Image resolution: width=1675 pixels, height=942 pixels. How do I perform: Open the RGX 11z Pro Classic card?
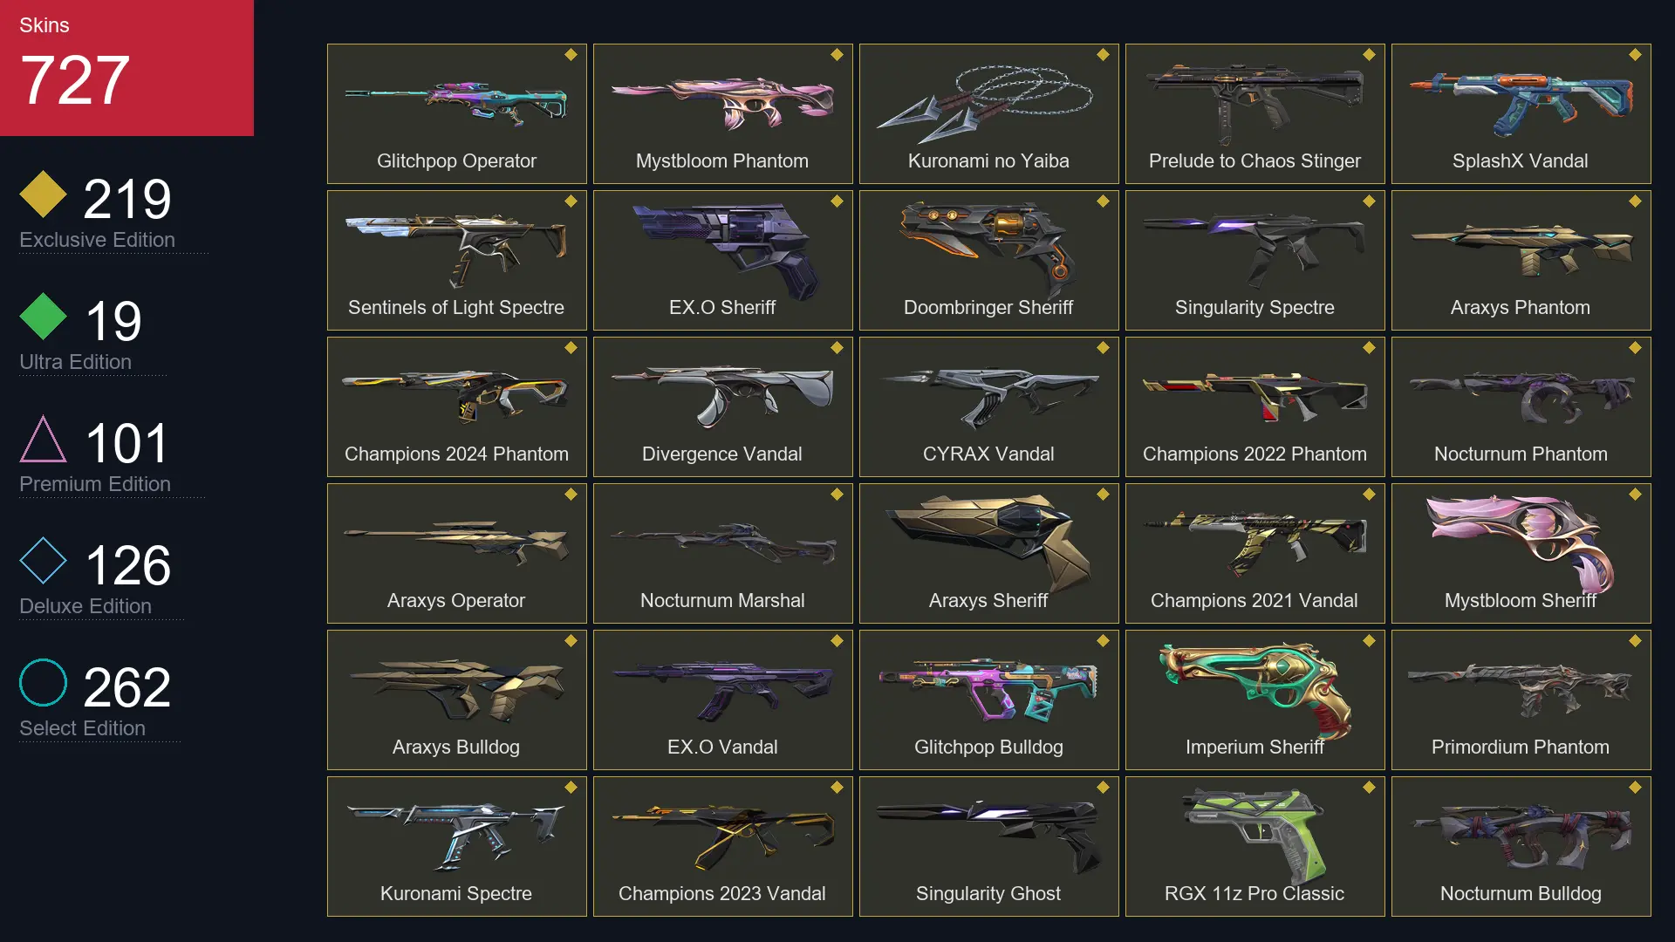[x=1255, y=846]
